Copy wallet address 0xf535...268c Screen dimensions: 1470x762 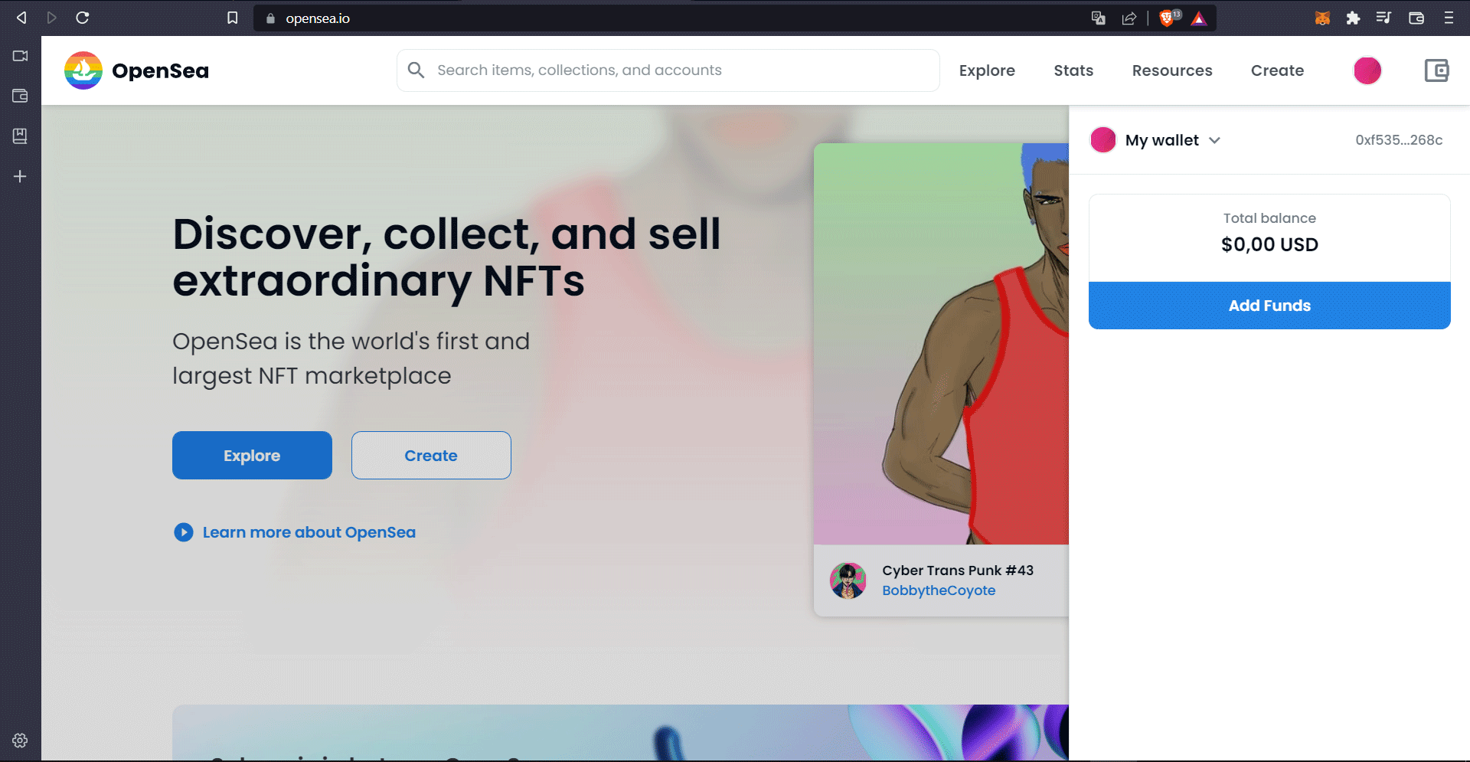coord(1399,140)
